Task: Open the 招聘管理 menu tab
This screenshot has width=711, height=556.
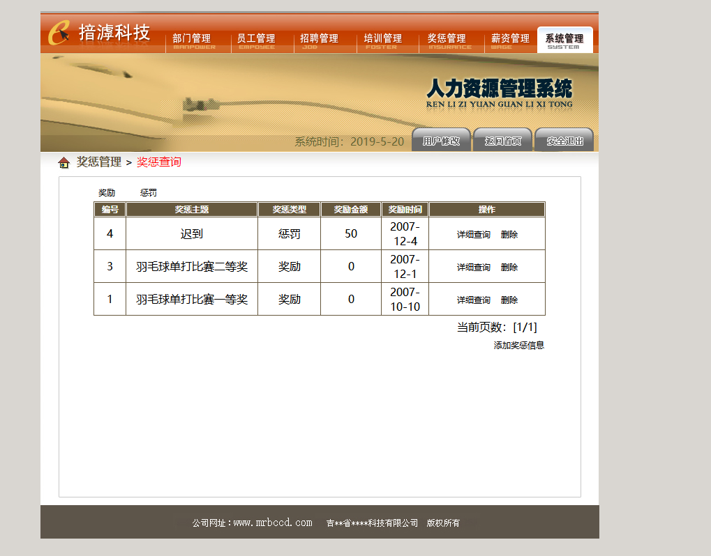Action: pos(320,40)
